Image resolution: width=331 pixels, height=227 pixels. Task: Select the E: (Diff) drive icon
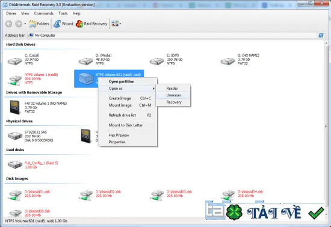click(156, 61)
